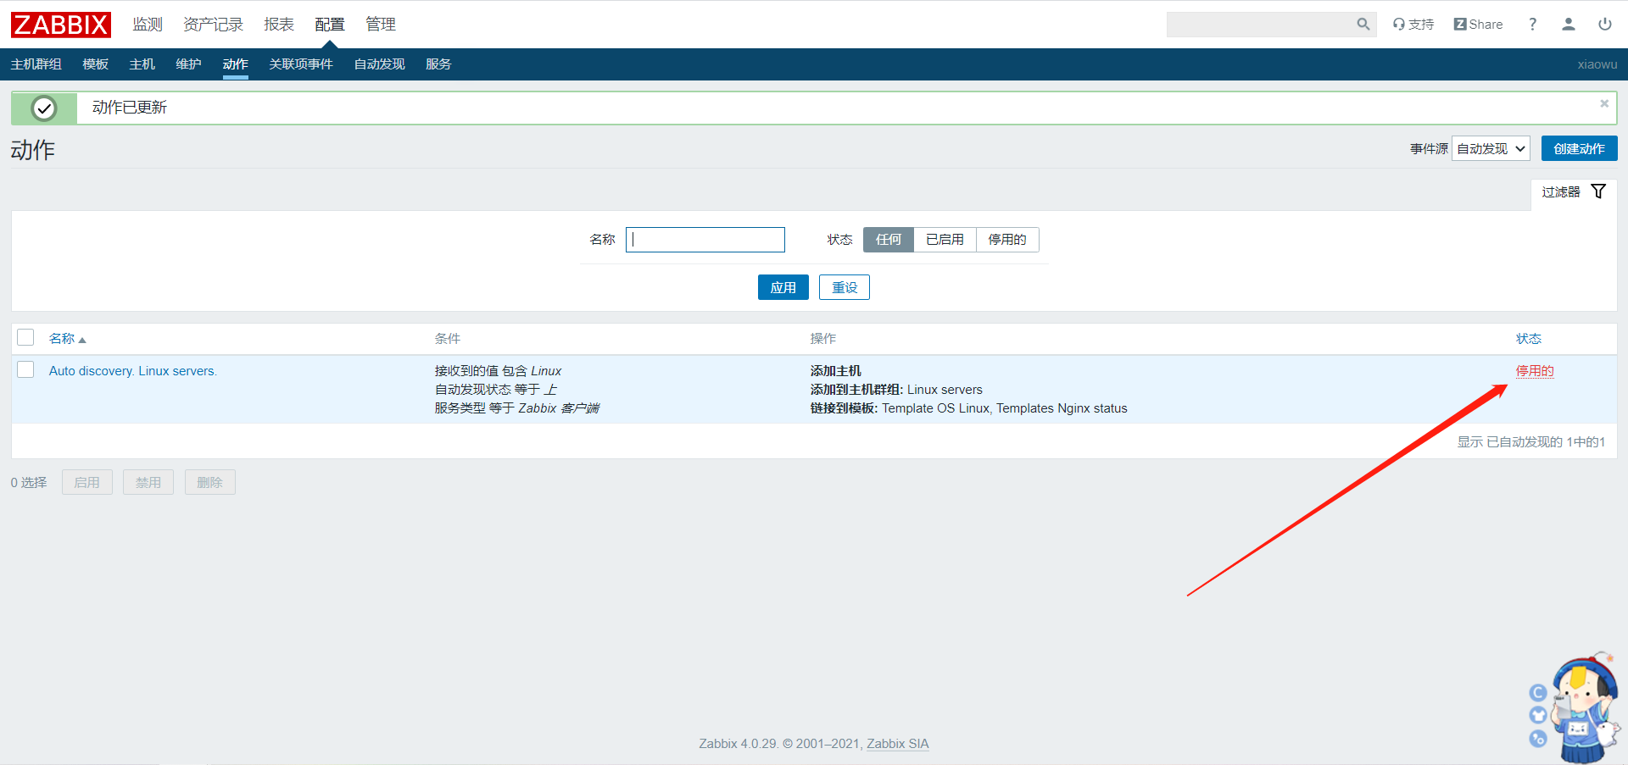Screen dimensions: 1628x765
Task: Click the Zabbix logo
Action: [x=61, y=25]
